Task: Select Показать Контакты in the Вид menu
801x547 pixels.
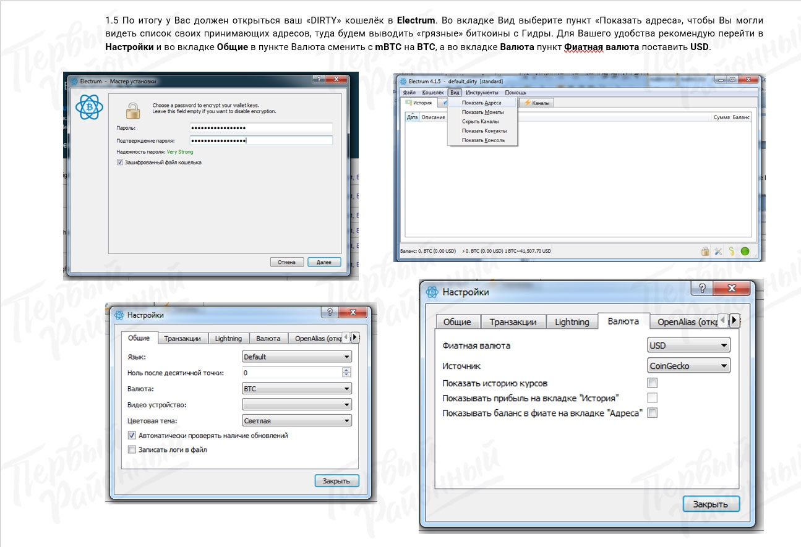Action: point(482,130)
